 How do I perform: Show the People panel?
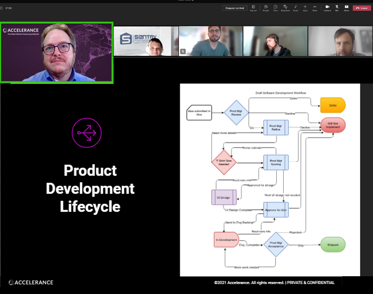pos(266,8)
